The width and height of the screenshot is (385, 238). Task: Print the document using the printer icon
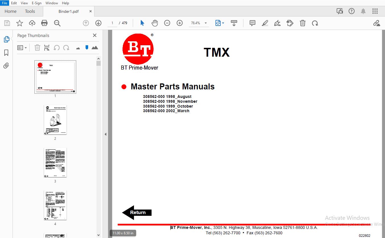coord(44,23)
